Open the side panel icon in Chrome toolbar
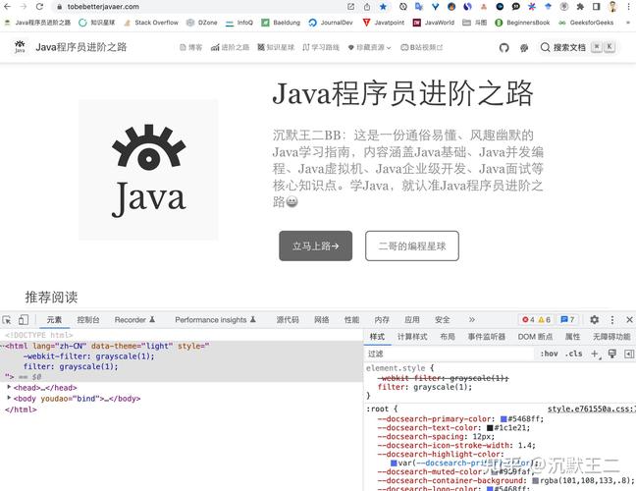Viewport: 636px width, 491px height. pyautogui.click(x=597, y=7)
